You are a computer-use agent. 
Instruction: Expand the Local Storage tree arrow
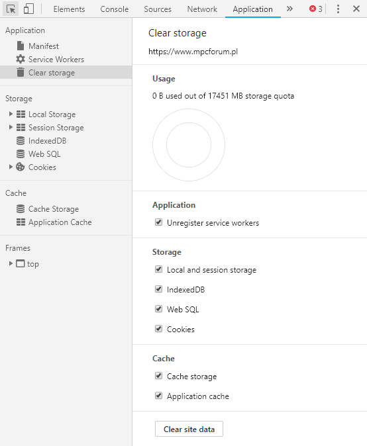click(11, 114)
